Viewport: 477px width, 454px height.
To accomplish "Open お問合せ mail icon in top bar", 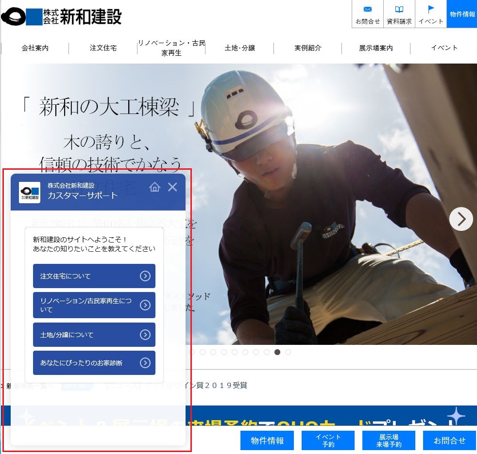I will (x=368, y=14).
